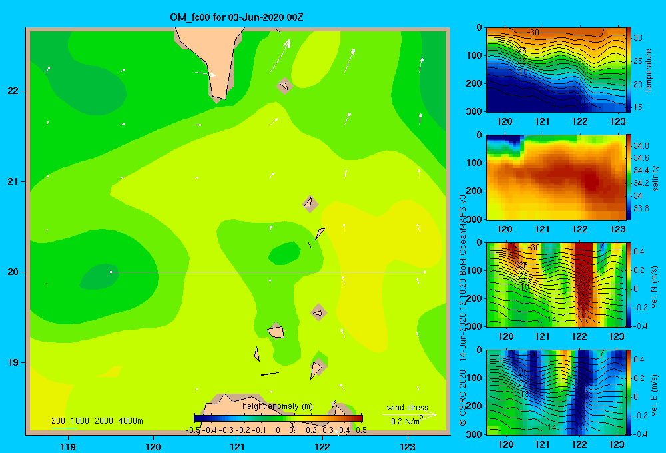Click the 0.5 value on height anomaly scale
This screenshot has height=453, width=666.
[x=361, y=430]
